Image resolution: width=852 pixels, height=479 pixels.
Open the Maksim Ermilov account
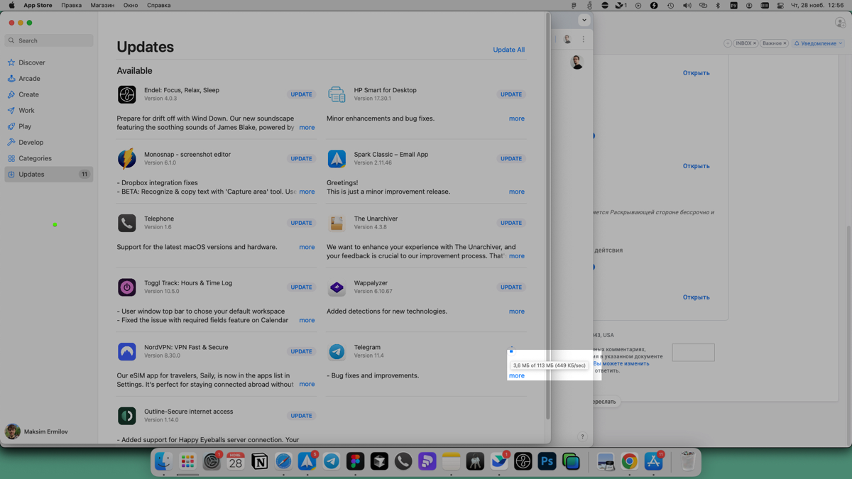pos(37,431)
